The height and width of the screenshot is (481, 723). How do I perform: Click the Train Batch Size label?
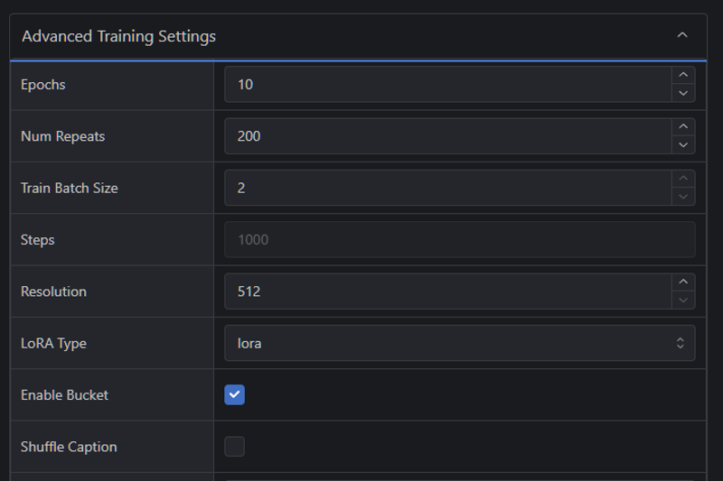point(70,188)
